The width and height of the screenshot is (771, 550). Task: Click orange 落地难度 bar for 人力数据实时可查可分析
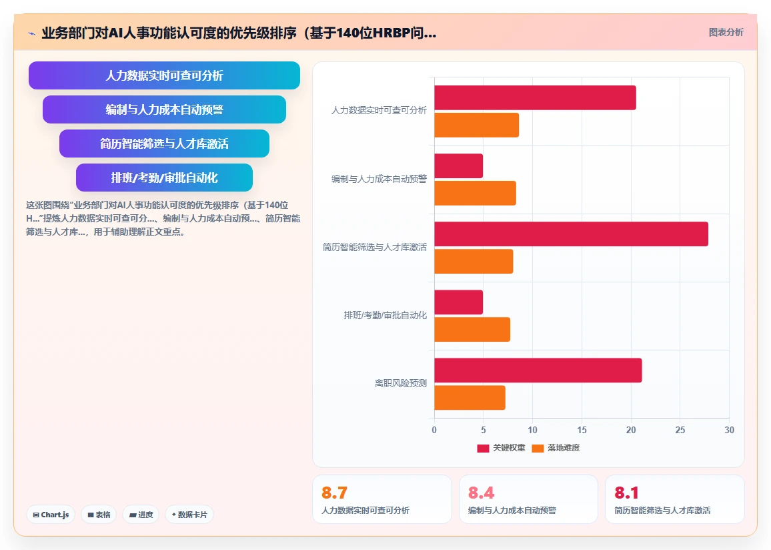click(476, 125)
